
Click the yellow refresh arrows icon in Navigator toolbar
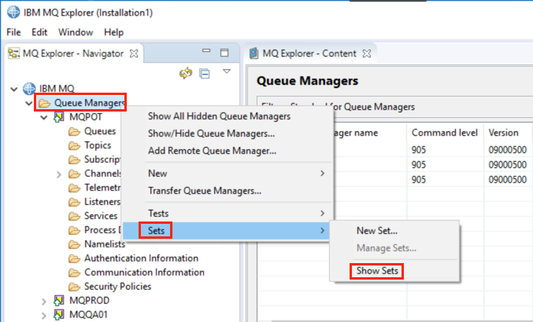pyautogui.click(x=186, y=73)
